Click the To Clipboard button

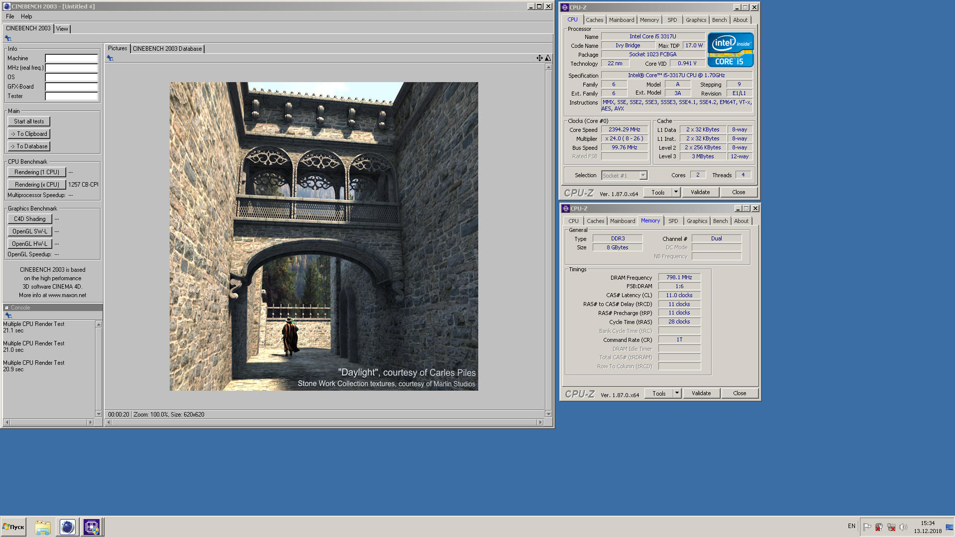[x=29, y=134]
